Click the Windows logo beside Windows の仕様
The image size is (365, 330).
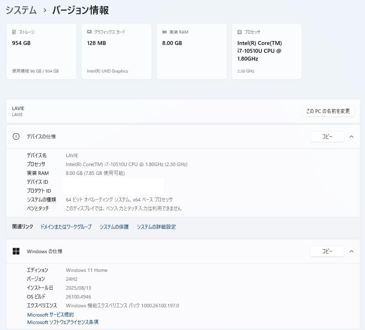click(x=16, y=251)
